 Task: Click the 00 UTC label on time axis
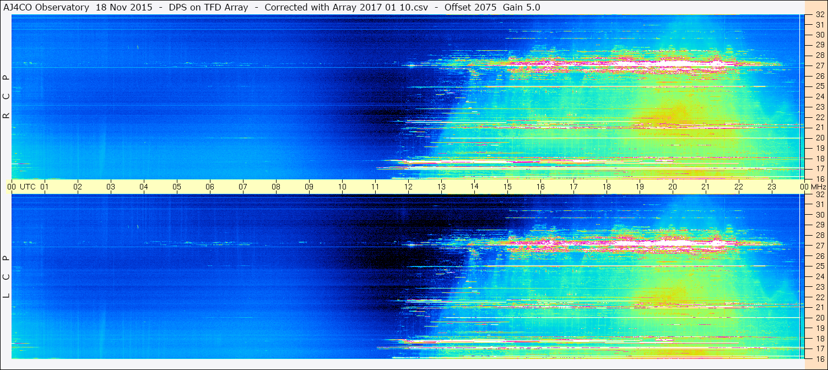[21, 187]
